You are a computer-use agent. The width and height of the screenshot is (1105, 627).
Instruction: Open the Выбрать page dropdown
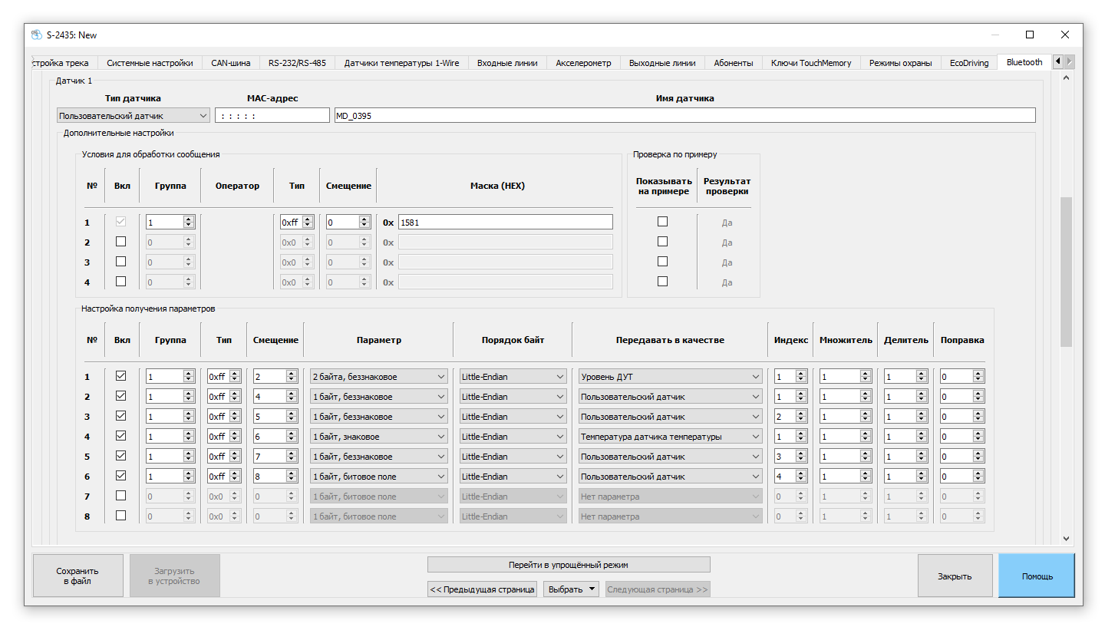(x=571, y=589)
